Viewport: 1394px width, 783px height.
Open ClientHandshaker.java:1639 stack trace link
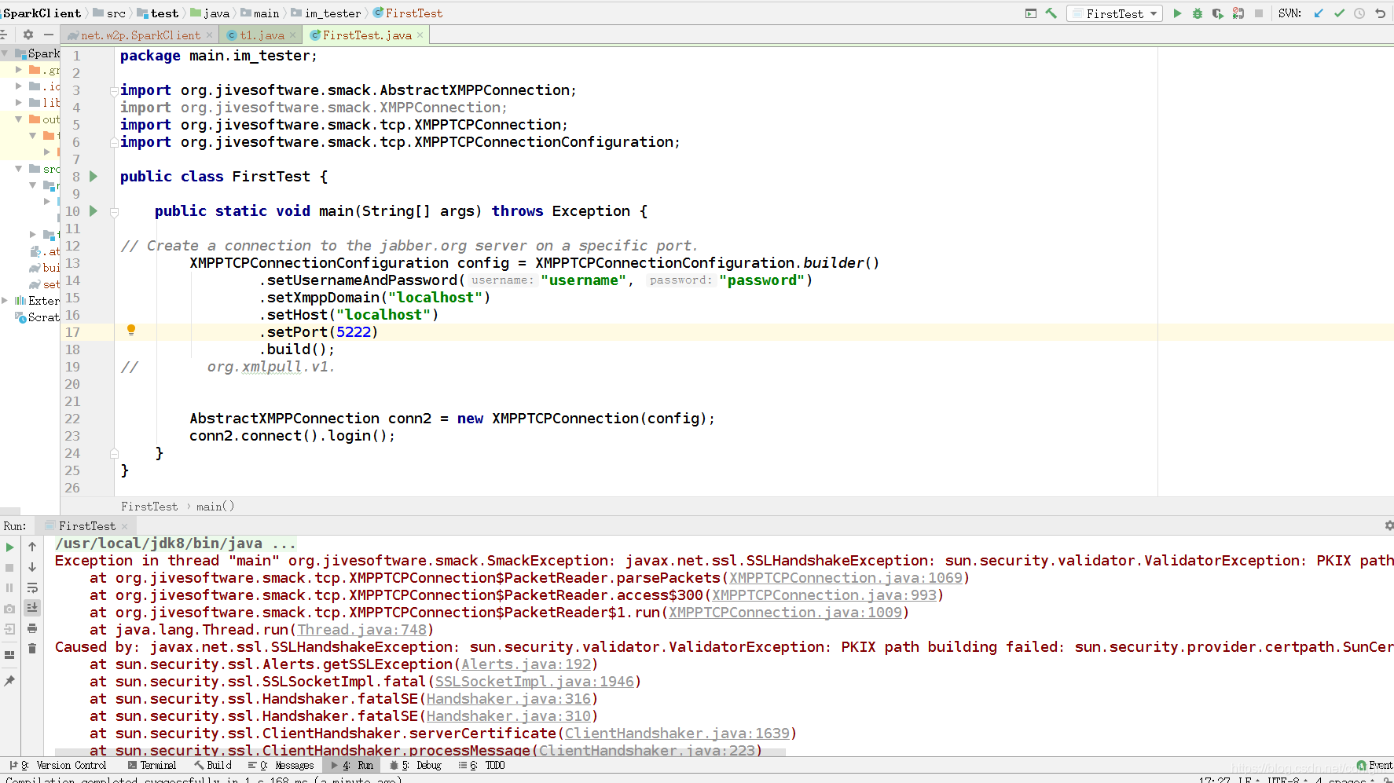[677, 734]
